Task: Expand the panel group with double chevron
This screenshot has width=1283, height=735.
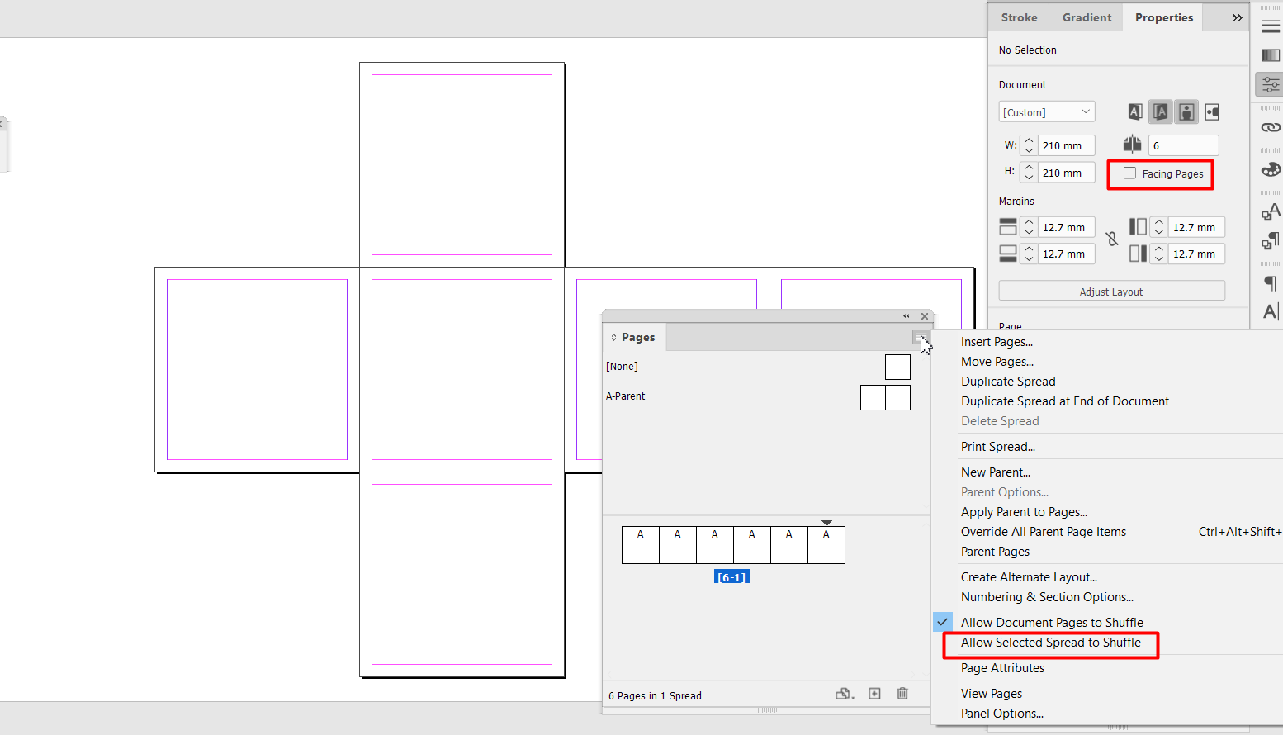Action: [x=1237, y=17]
